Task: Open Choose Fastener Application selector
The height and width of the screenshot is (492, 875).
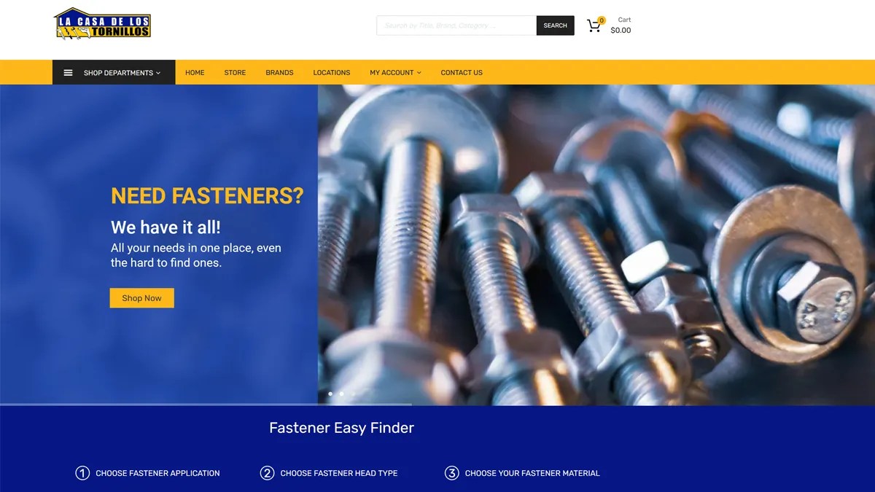Action: tap(157, 473)
